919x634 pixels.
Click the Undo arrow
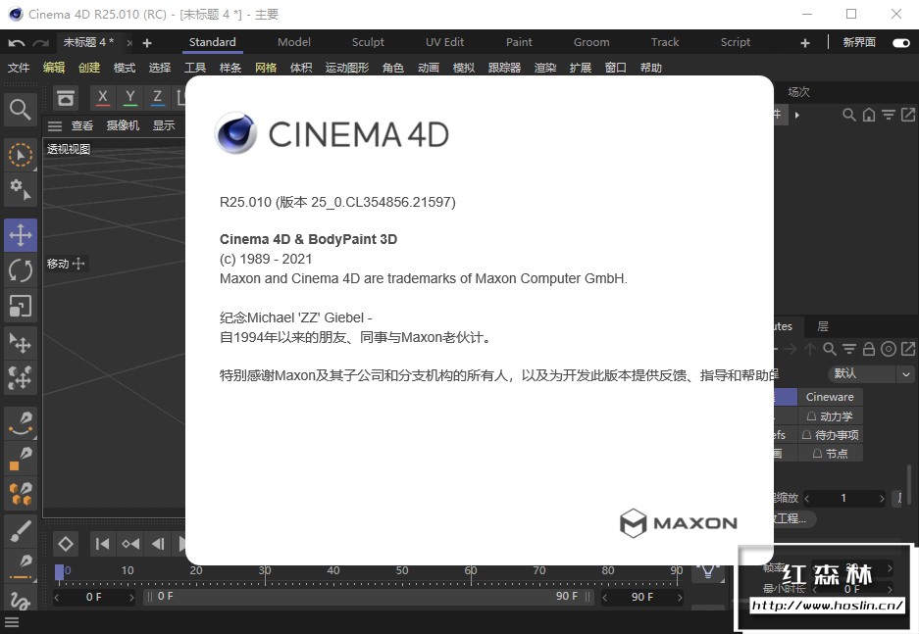[x=17, y=43]
